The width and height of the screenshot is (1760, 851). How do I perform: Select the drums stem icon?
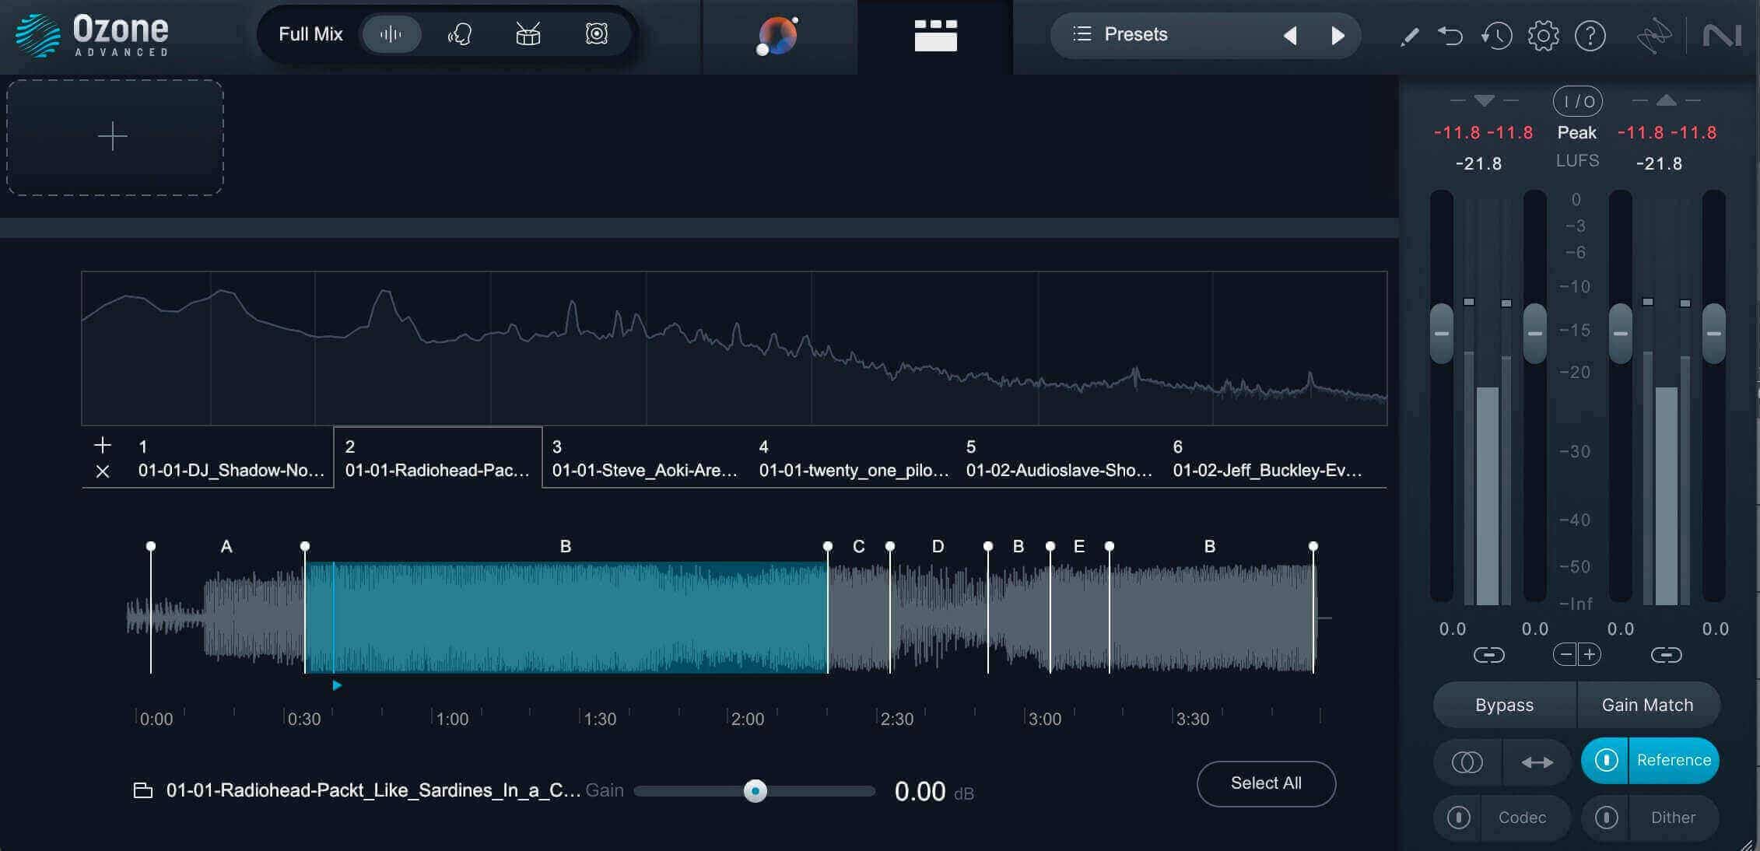point(528,34)
